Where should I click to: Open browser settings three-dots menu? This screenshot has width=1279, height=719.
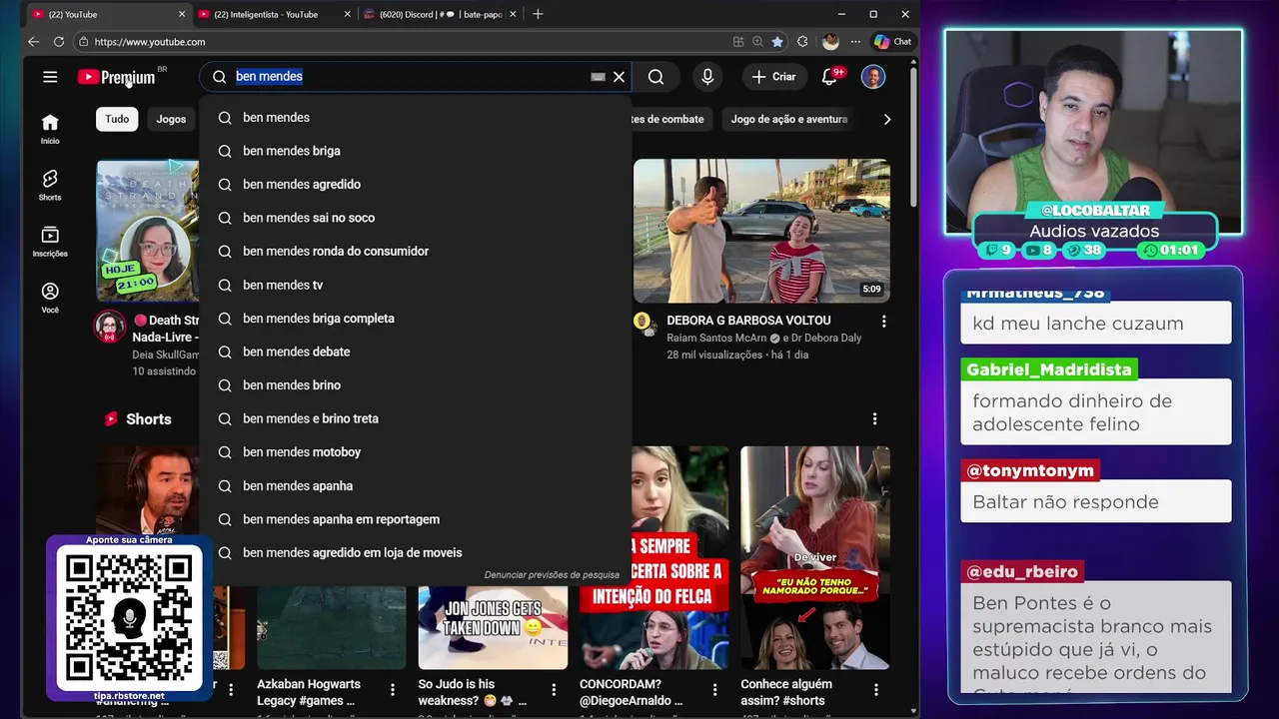[853, 42]
